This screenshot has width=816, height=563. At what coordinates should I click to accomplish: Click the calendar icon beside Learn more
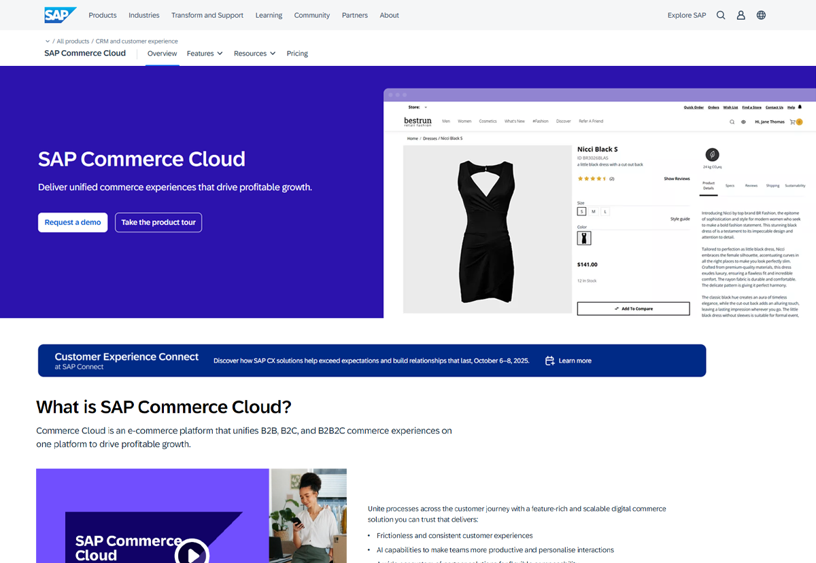coord(549,361)
